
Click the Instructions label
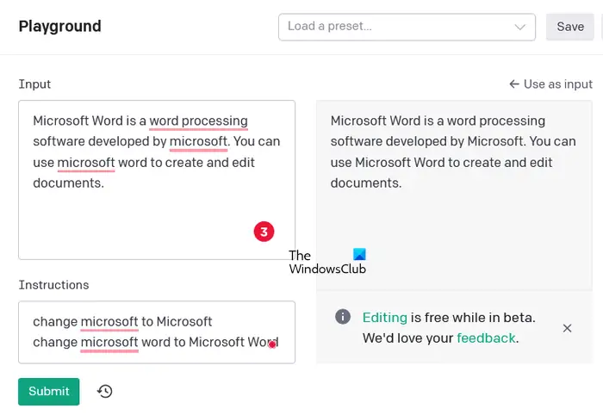[x=53, y=285]
